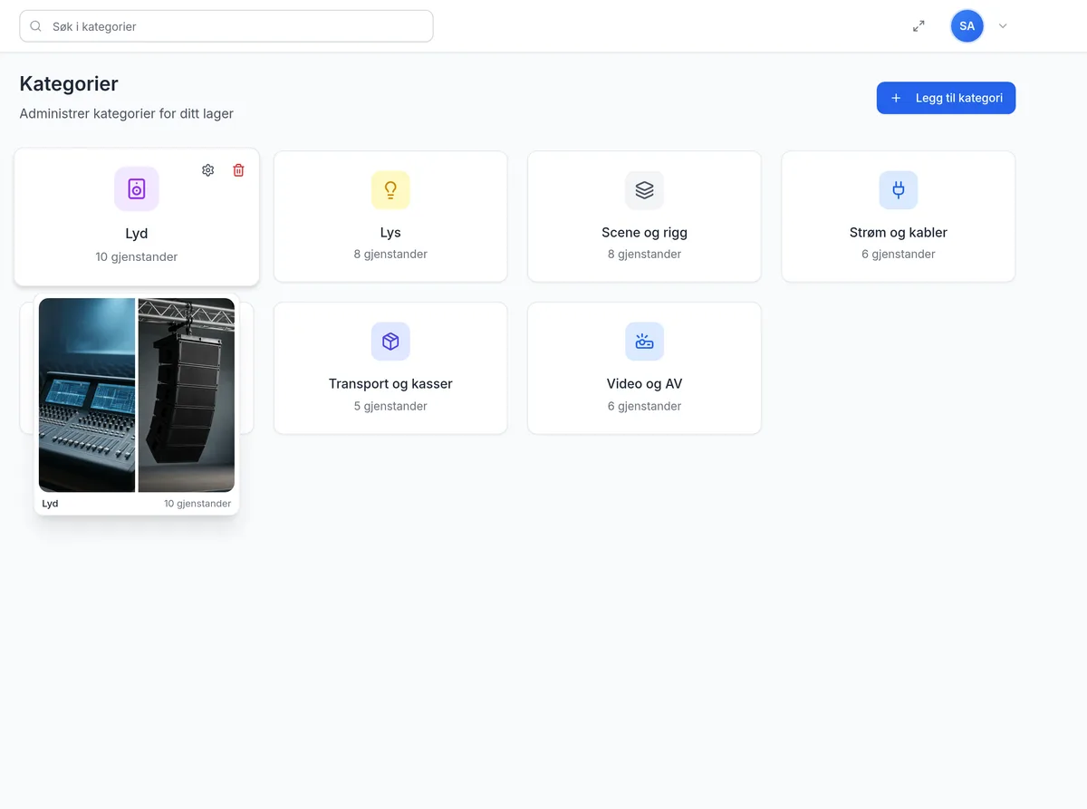The image size is (1087, 809).
Task: Click the Lys card title
Action: coord(390,232)
